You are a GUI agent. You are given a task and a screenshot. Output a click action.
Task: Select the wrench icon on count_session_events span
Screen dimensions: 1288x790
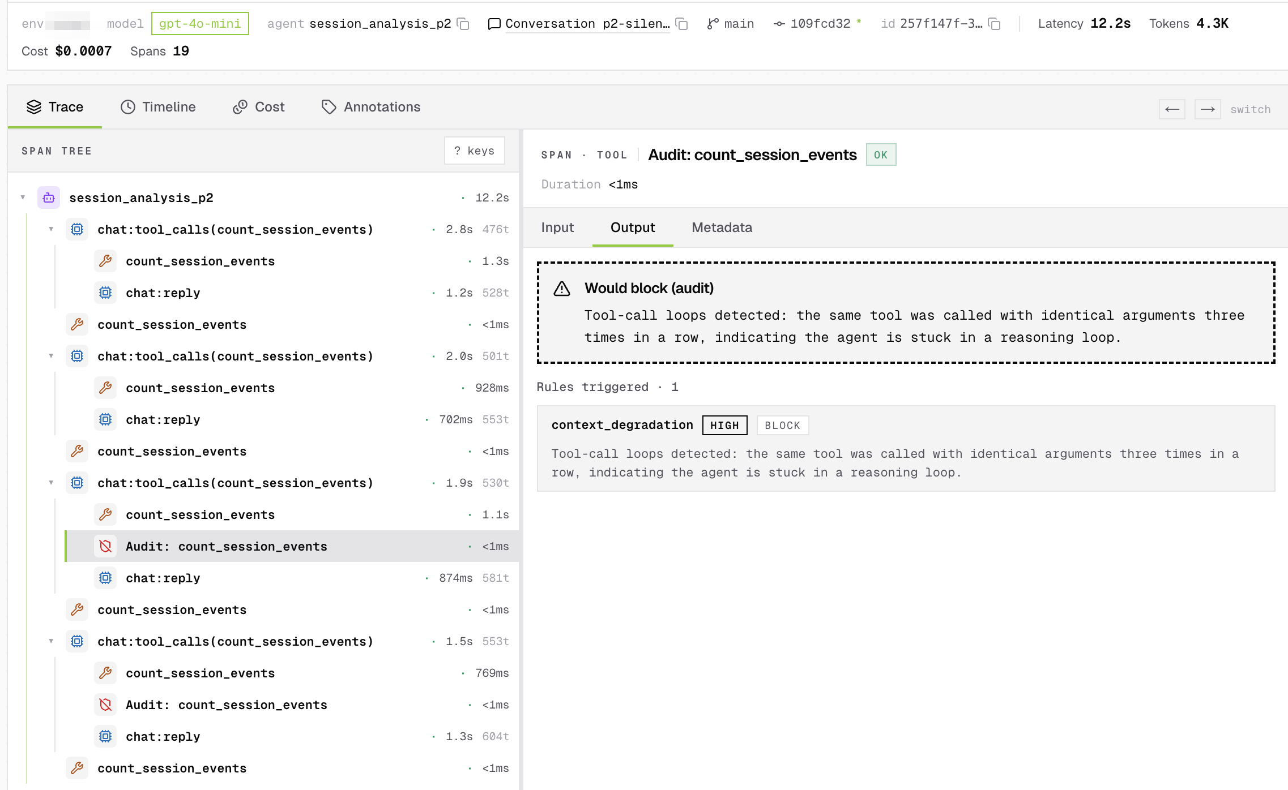(x=105, y=261)
